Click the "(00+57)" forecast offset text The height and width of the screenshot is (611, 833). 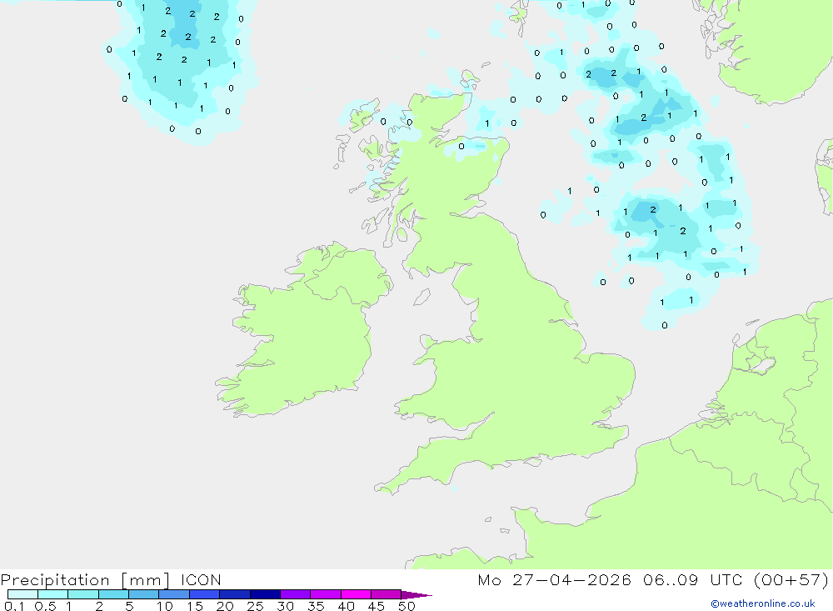[791, 579]
